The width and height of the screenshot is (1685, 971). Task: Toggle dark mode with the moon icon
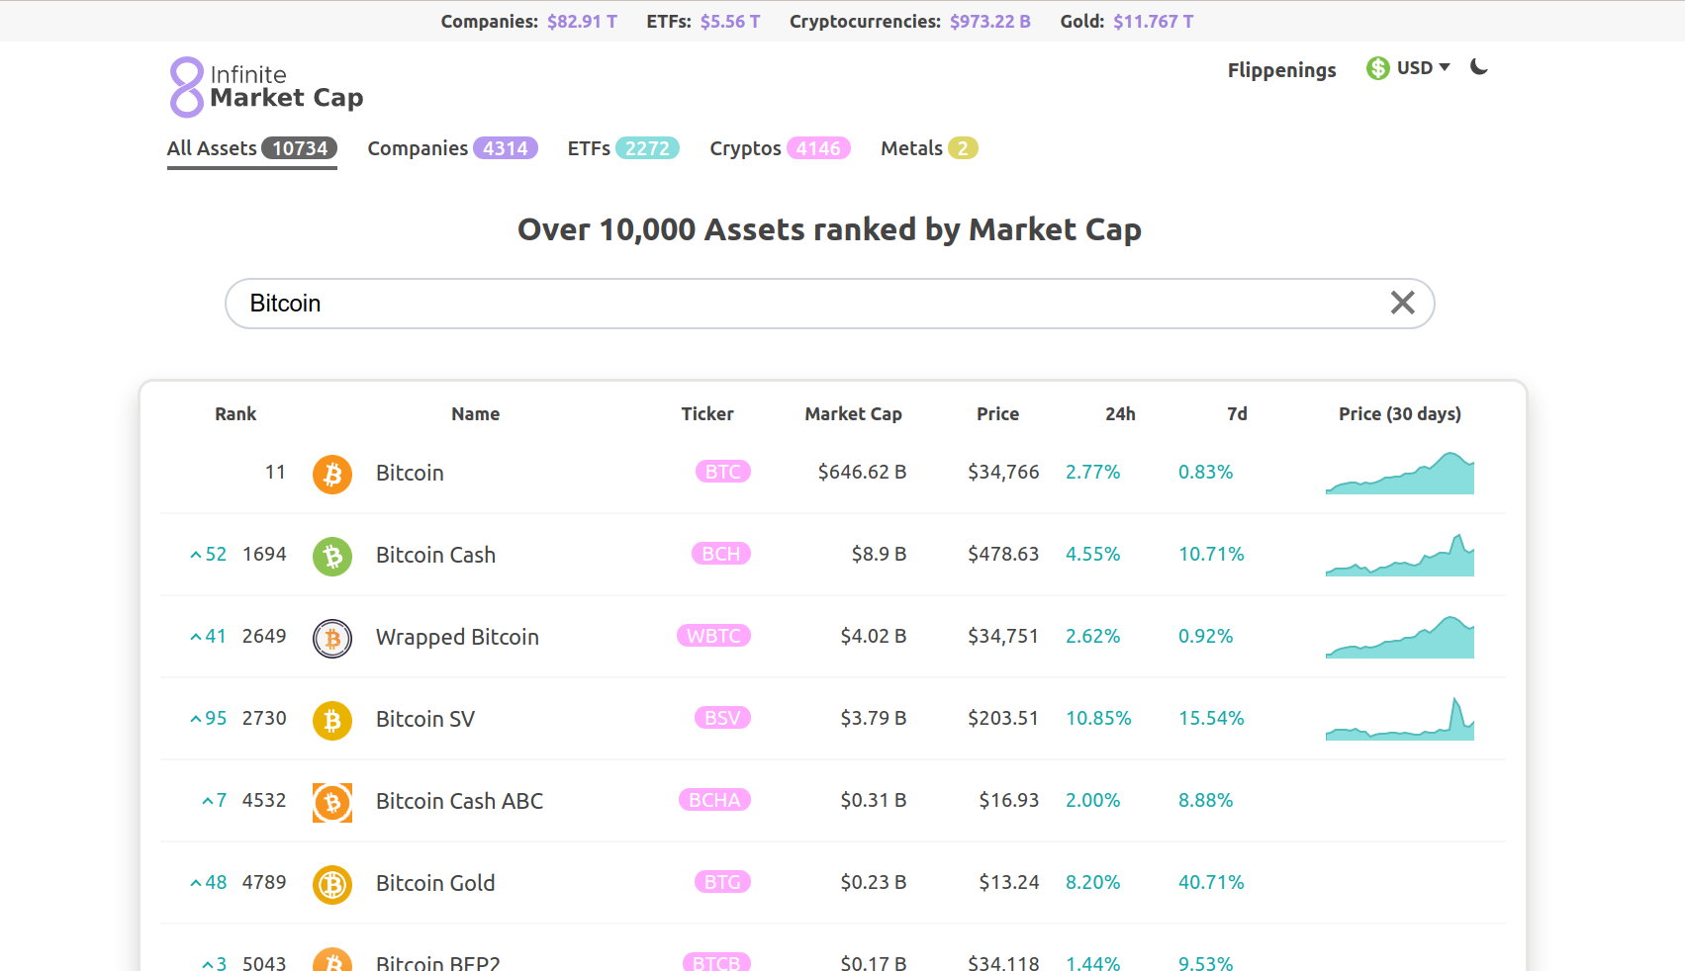(x=1478, y=67)
